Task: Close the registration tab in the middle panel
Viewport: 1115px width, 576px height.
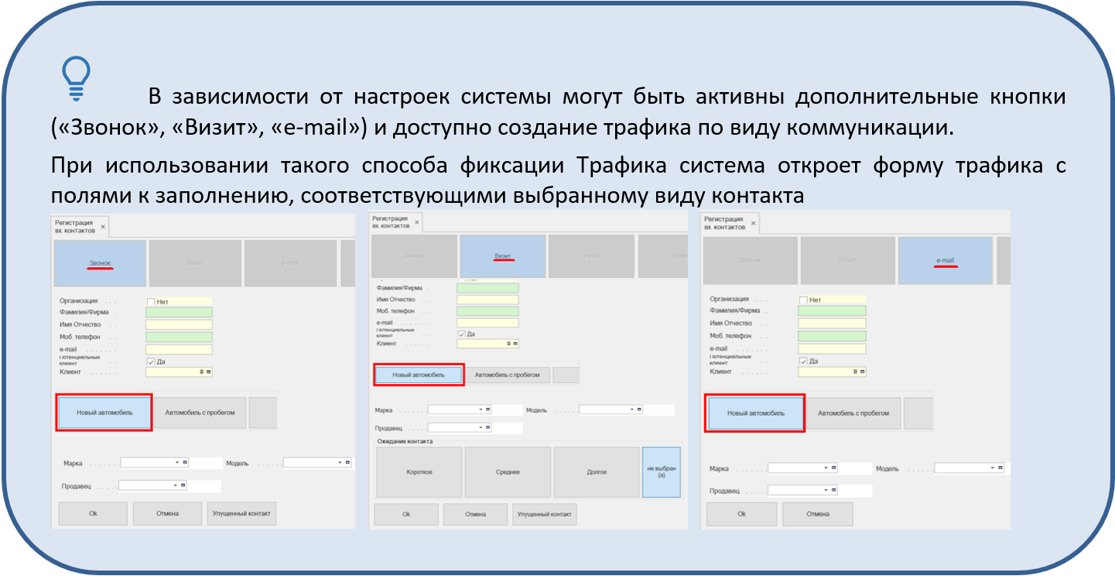Action: click(417, 223)
